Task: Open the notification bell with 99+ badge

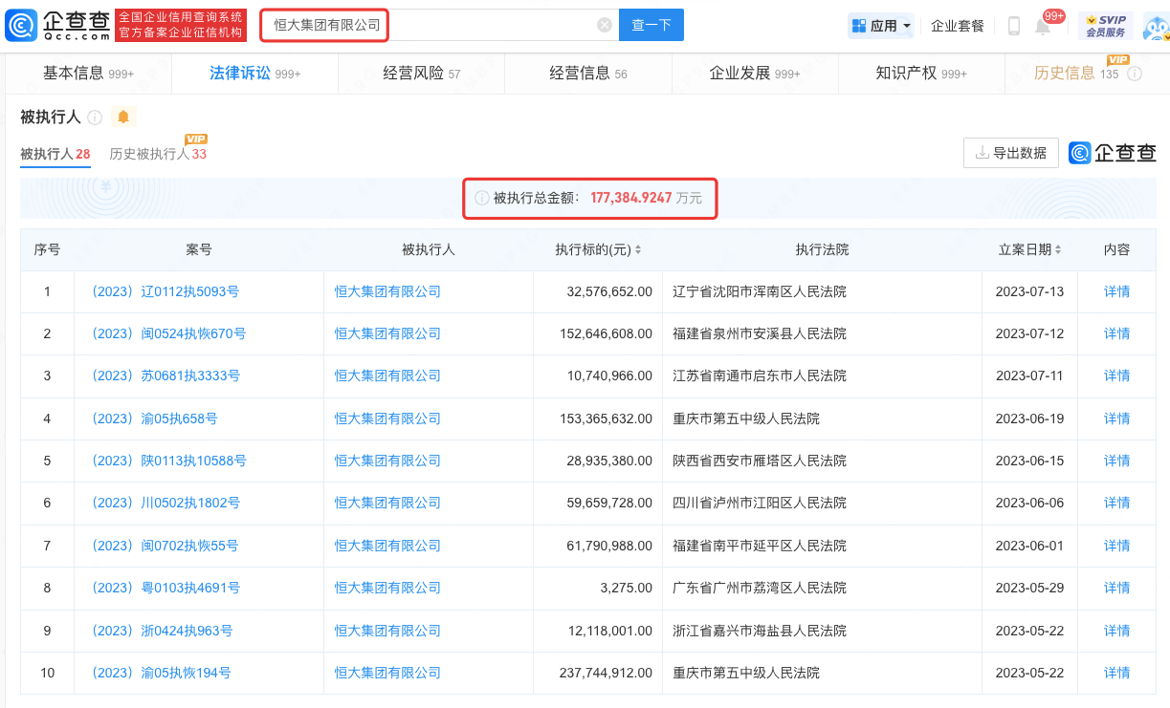Action: point(1043,26)
